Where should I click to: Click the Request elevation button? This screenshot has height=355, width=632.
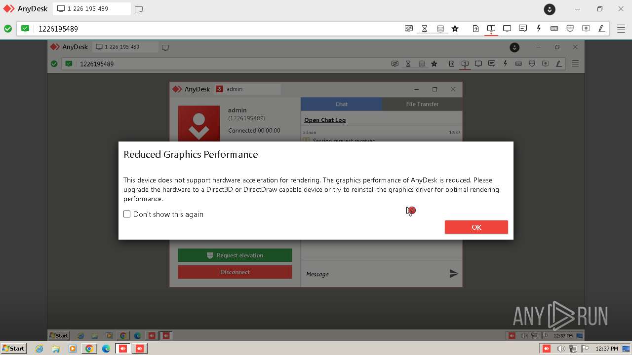point(235,255)
